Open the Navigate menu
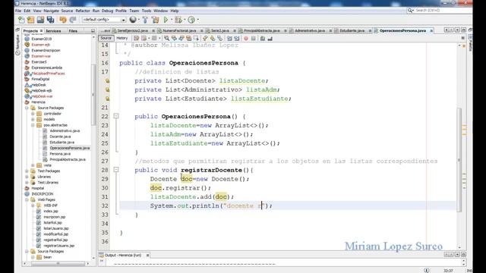This screenshot has height=273, width=486. click(51, 11)
